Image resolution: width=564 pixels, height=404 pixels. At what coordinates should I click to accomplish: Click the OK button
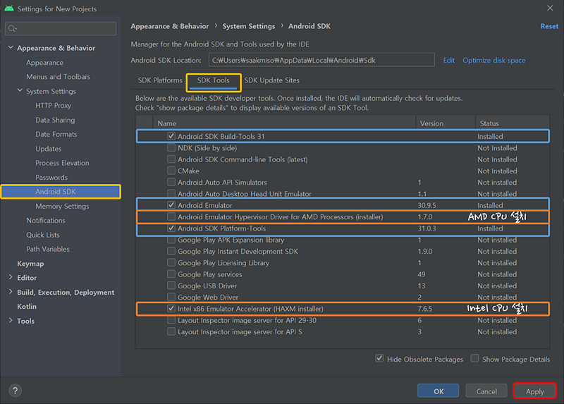click(x=438, y=391)
